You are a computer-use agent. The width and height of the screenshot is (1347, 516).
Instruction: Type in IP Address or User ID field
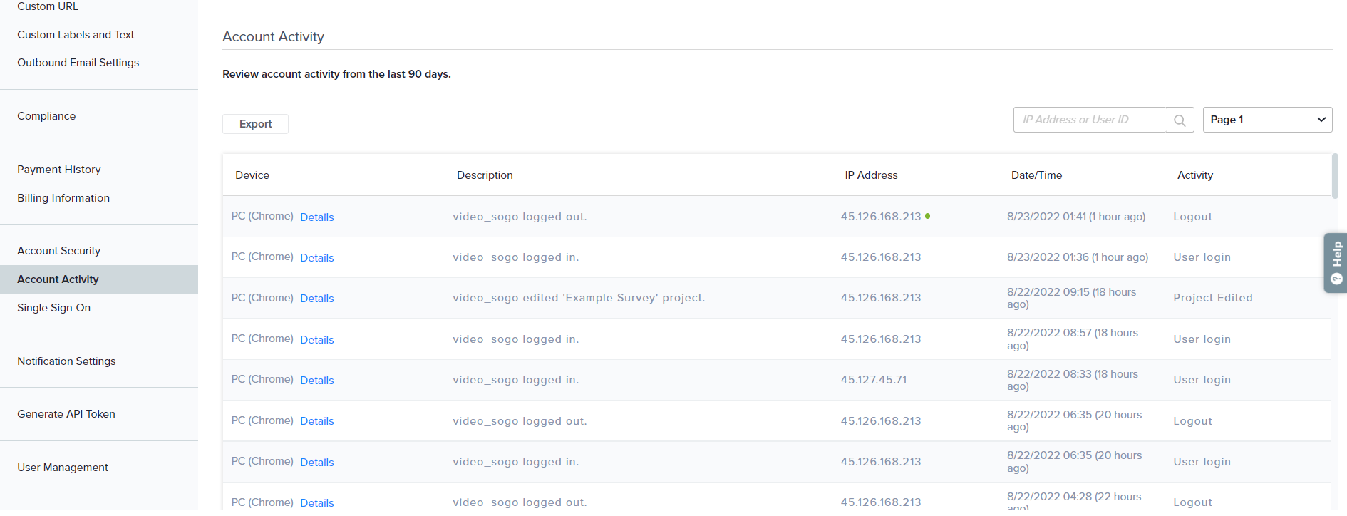[x=1090, y=120]
